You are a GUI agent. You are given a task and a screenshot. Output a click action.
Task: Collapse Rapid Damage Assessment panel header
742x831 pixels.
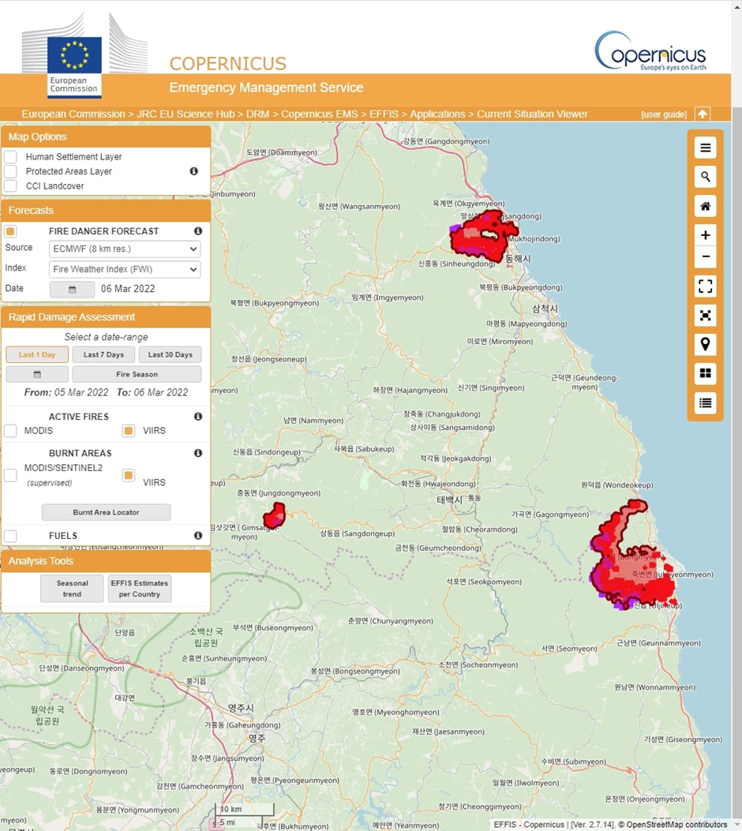(x=106, y=317)
